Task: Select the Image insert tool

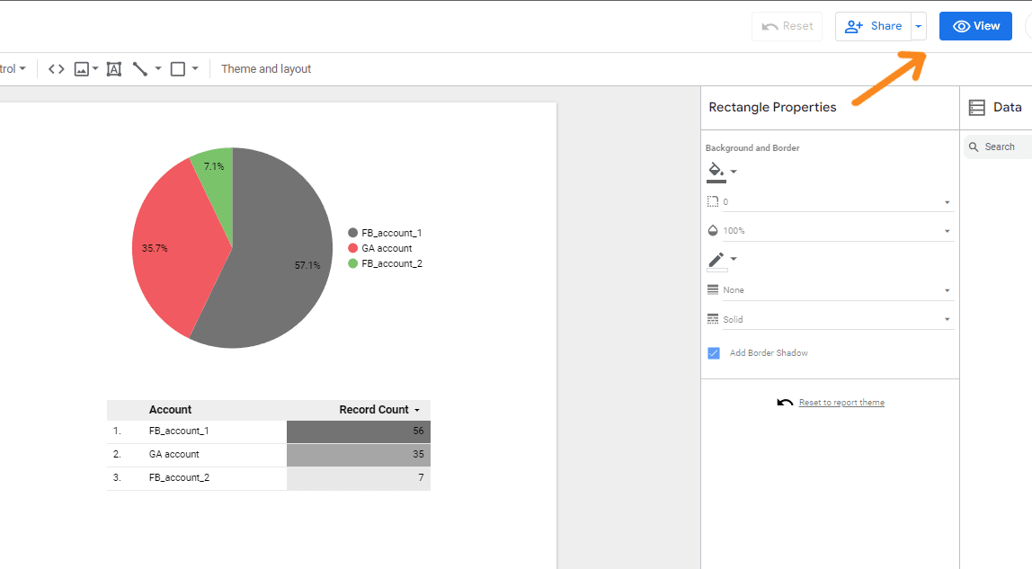Action: [x=82, y=69]
